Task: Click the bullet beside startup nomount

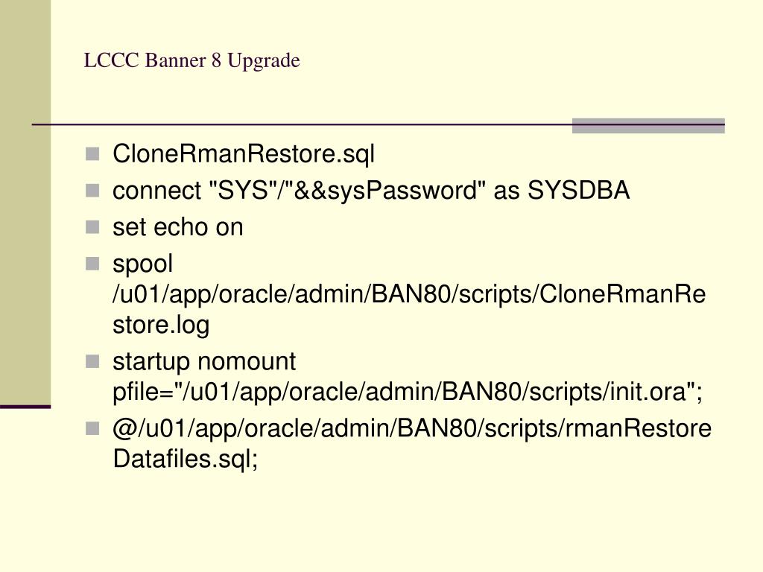Action: pyautogui.click(x=92, y=361)
